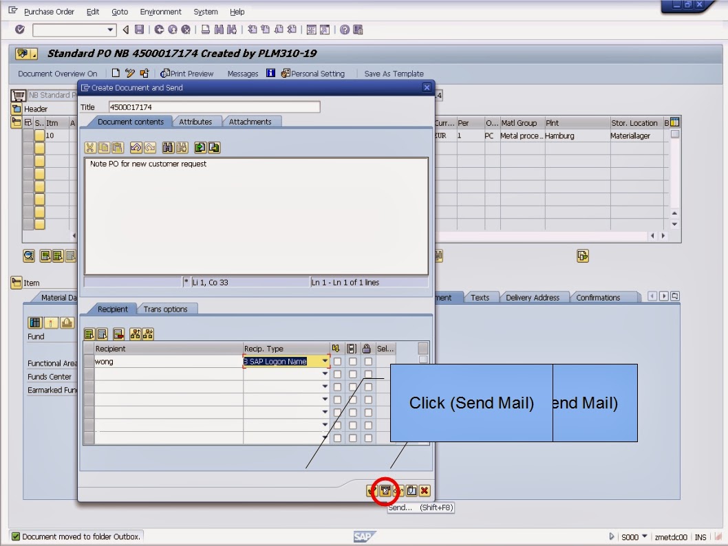Click the Exit up-arrow icon in main toolbar

(x=172, y=30)
